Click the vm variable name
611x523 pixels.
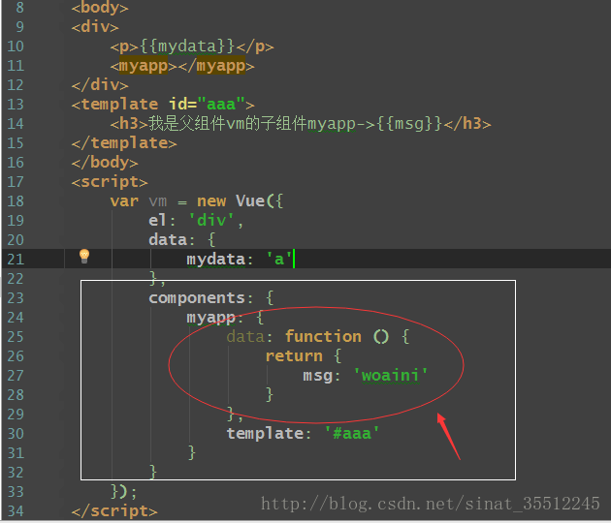pyautogui.click(x=158, y=201)
